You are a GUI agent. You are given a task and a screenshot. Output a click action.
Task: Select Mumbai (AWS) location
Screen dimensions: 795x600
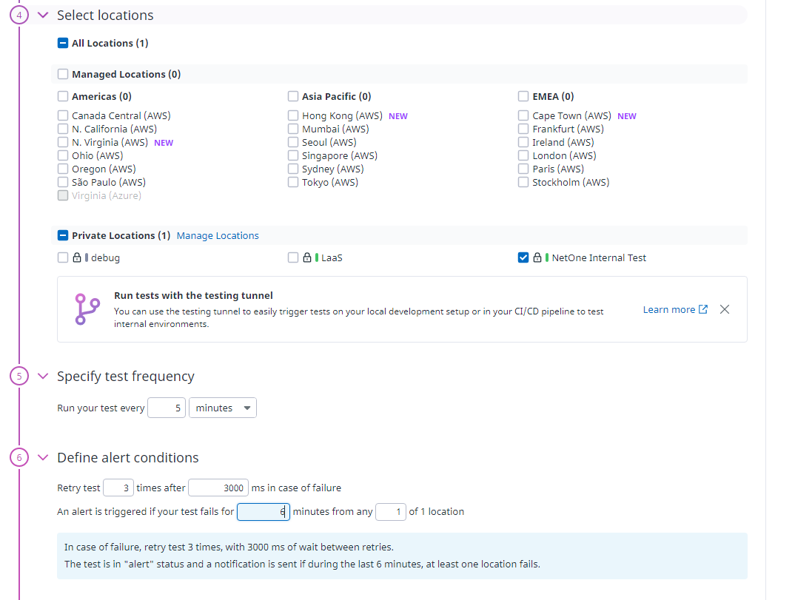(293, 129)
